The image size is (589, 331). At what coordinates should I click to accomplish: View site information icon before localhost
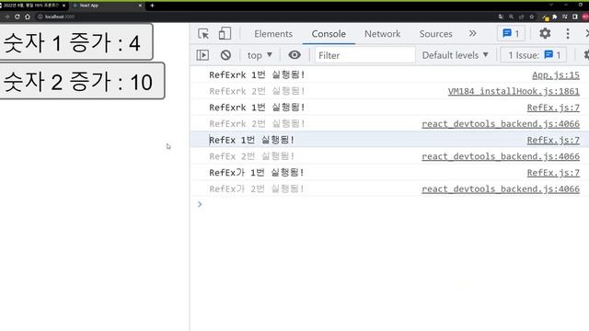pos(40,17)
